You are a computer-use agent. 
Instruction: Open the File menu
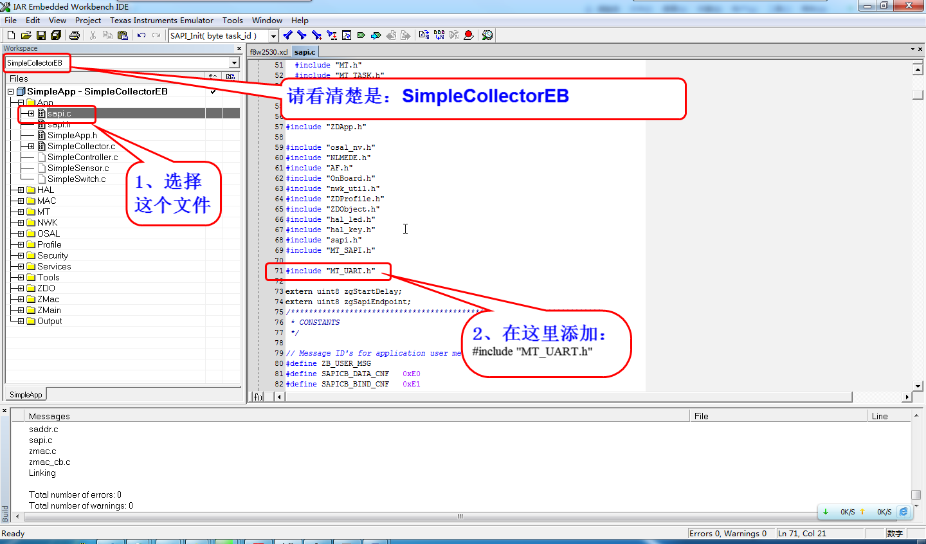pyautogui.click(x=11, y=21)
